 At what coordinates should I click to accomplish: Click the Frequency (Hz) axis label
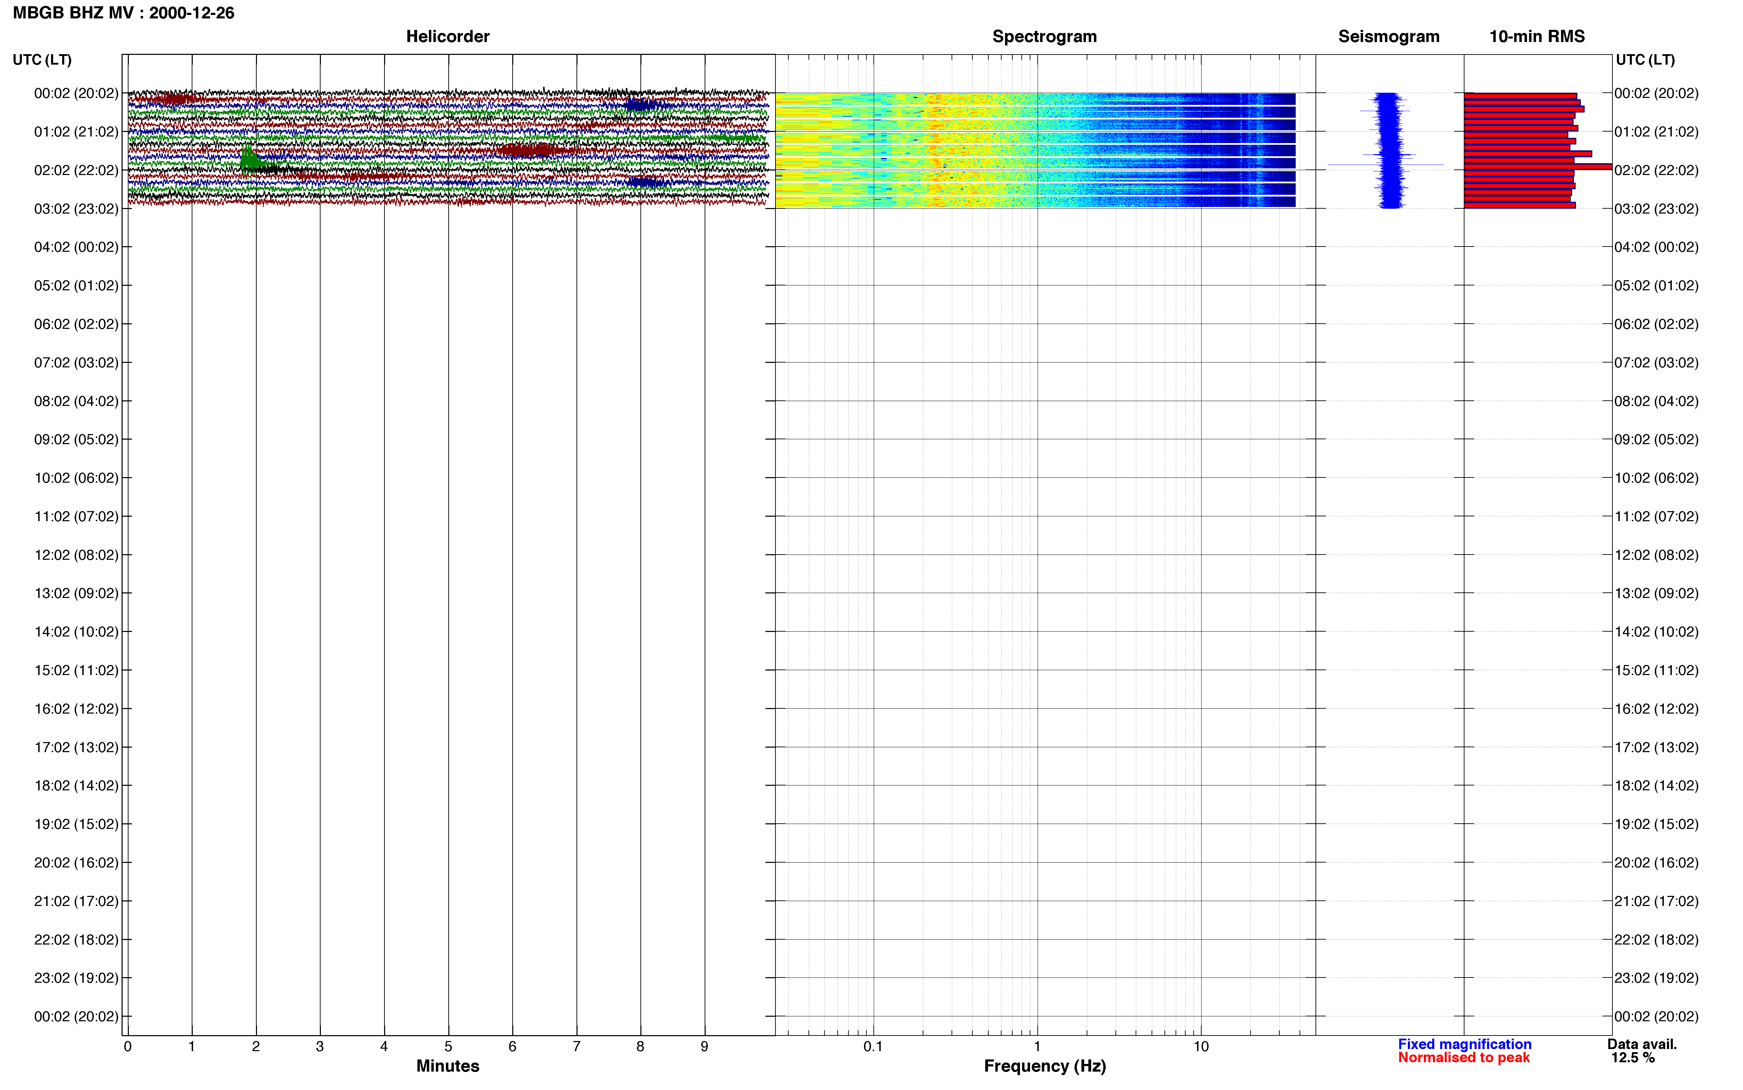pyautogui.click(x=1045, y=1066)
